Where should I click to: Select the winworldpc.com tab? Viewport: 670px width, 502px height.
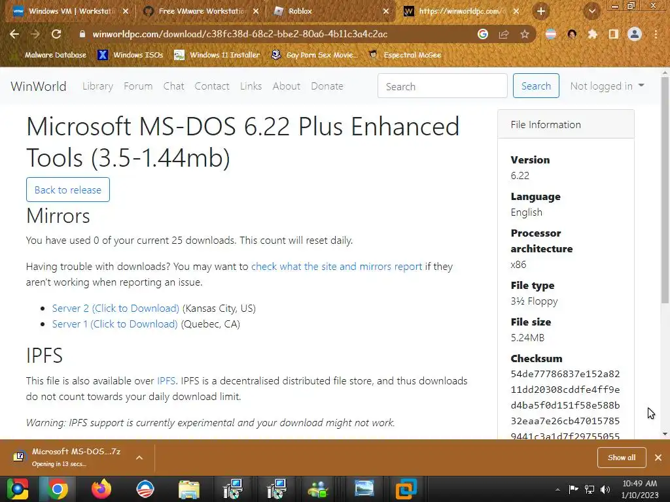pyautogui.click(x=461, y=11)
